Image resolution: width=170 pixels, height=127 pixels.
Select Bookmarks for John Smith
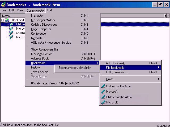coord(75,68)
